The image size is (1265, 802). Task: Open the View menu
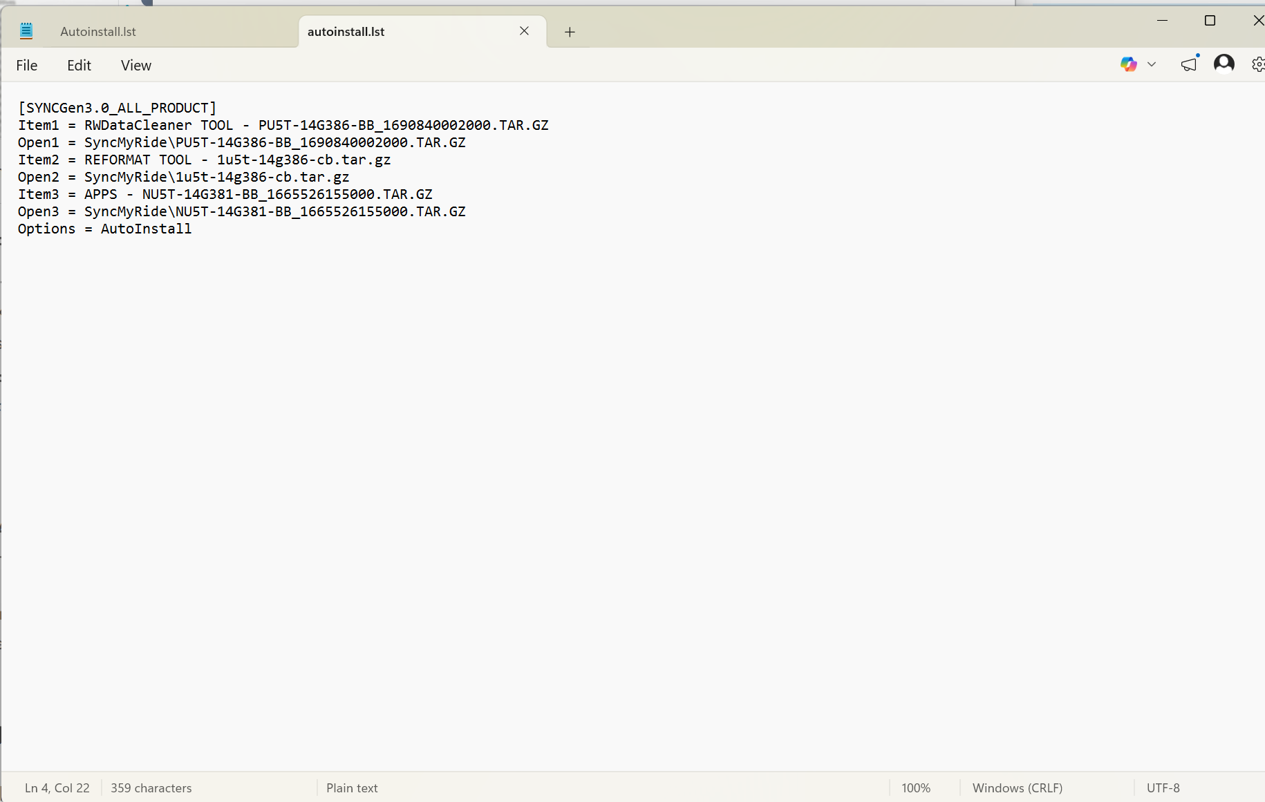[x=136, y=66]
